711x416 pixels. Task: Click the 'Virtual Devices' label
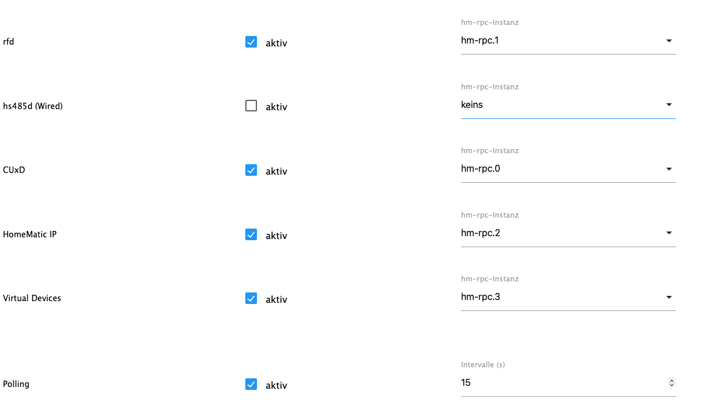point(32,298)
